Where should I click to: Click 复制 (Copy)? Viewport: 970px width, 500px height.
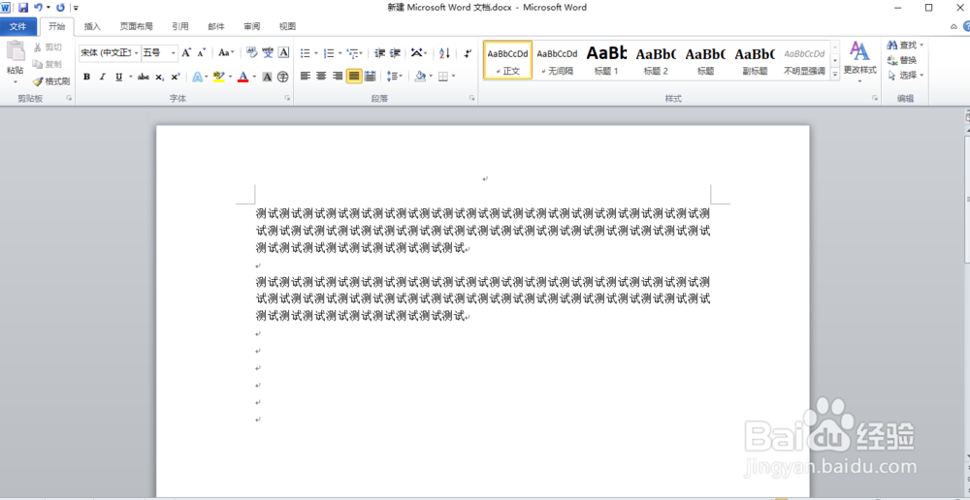point(48,64)
